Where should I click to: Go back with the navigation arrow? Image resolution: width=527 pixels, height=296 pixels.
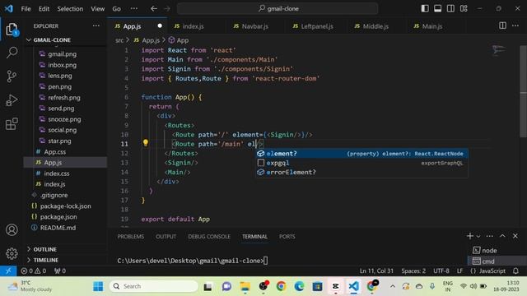[154, 9]
